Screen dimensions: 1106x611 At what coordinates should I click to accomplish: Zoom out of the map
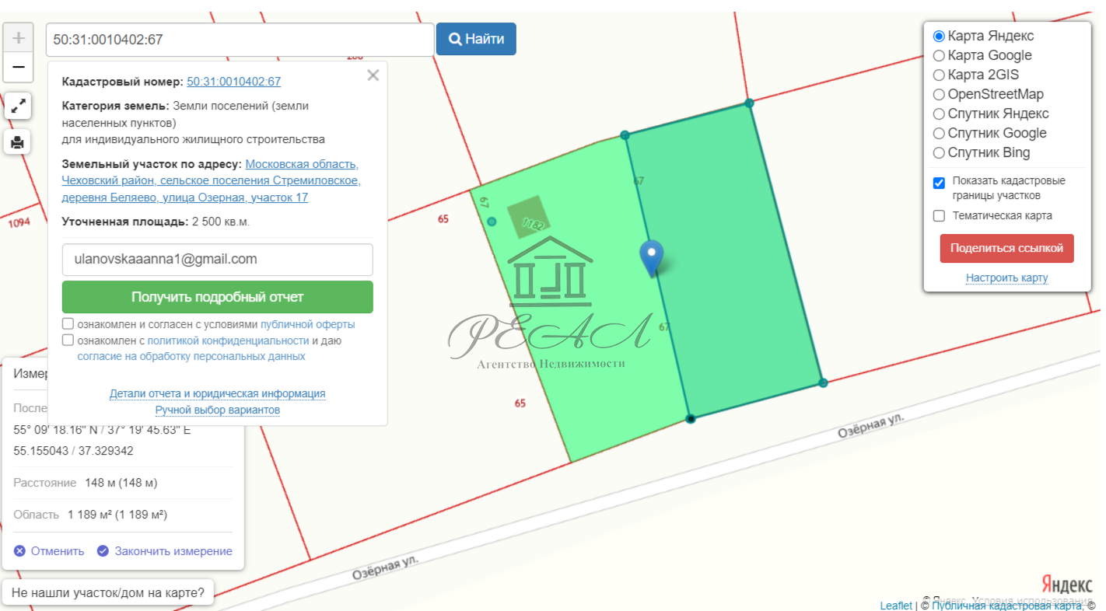(x=18, y=68)
